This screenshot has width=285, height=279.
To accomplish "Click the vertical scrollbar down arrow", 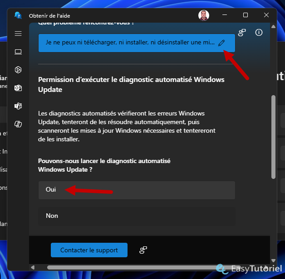I will pyautogui.click(x=273, y=260).
